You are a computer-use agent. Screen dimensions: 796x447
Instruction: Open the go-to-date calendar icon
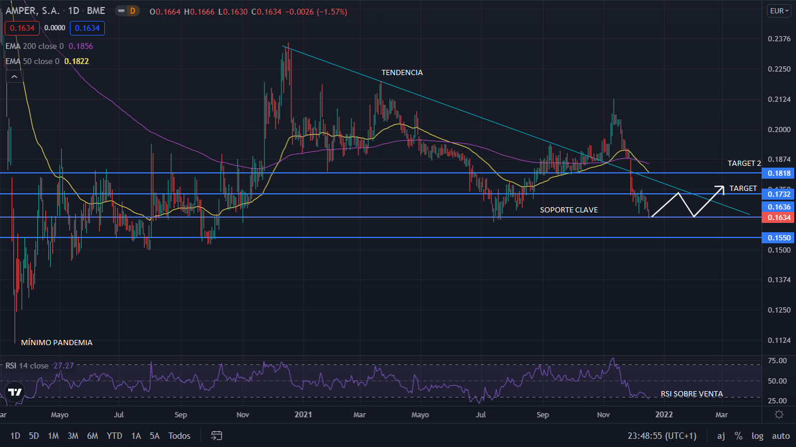coord(217,435)
